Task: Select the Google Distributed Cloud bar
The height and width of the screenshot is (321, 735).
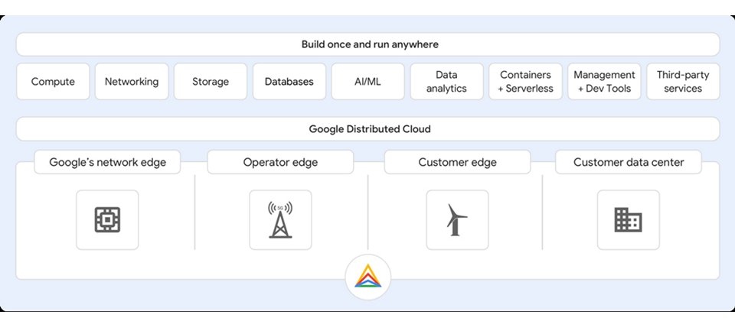Action: point(368,128)
